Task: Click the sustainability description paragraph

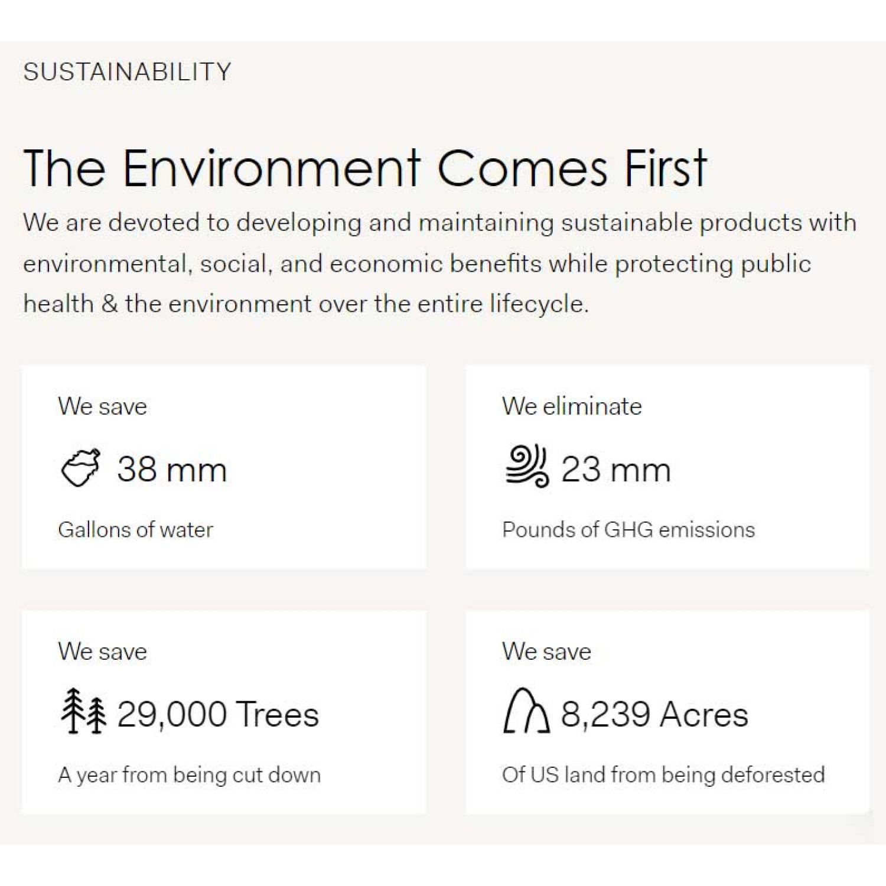Action: [439, 263]
